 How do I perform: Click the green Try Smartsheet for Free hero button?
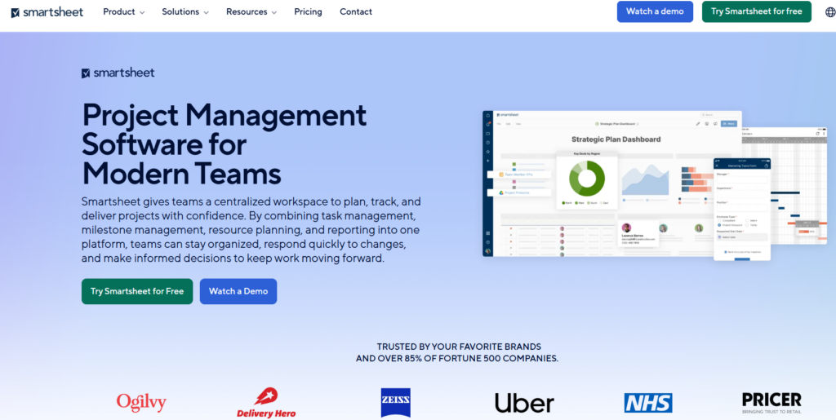[x=137, y=291]
